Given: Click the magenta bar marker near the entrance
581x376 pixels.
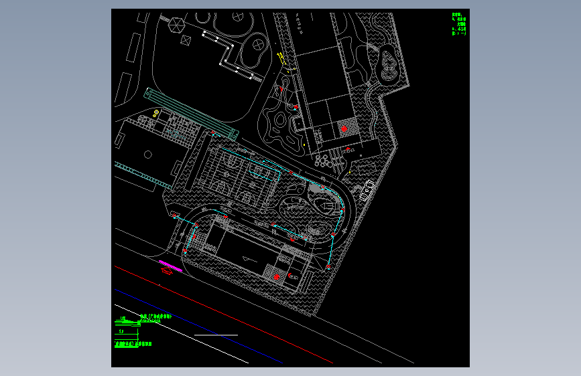Looking at the screenshot, I should tap(170, 266).
